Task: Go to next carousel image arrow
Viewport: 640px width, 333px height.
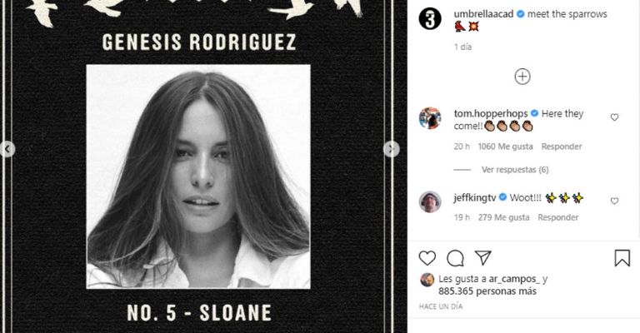Action: [x=391, y=149]
